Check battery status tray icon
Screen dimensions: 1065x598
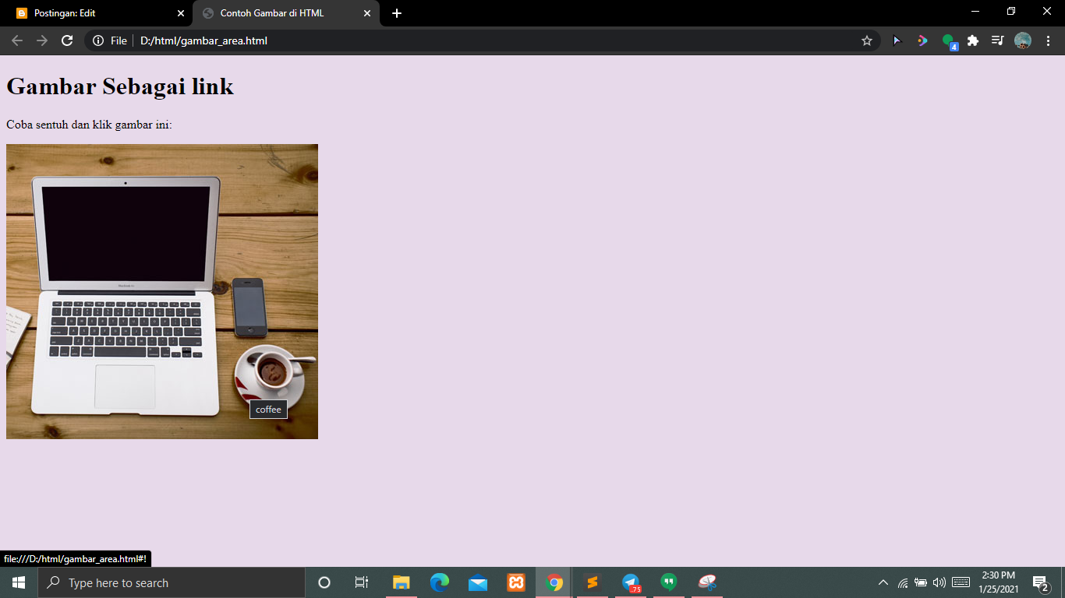coord(921,582)
